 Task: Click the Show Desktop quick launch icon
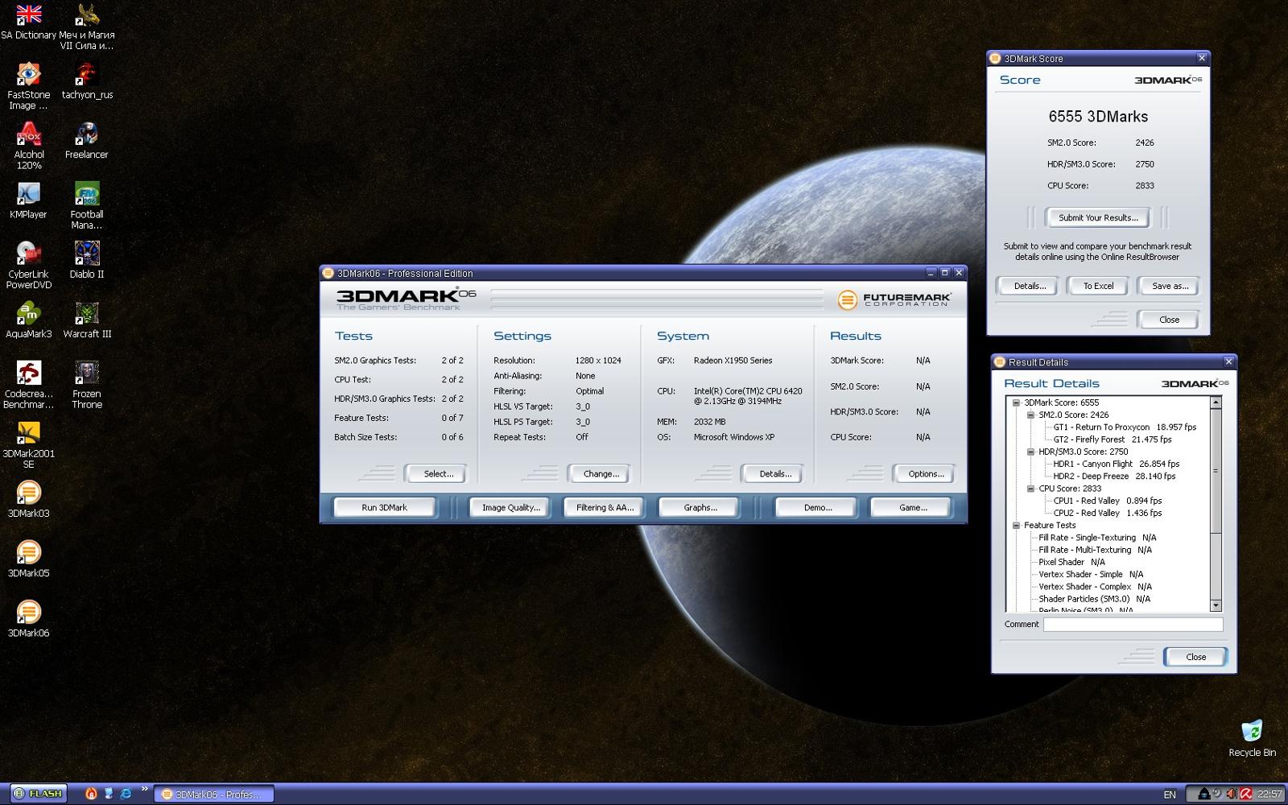[109, 794]
